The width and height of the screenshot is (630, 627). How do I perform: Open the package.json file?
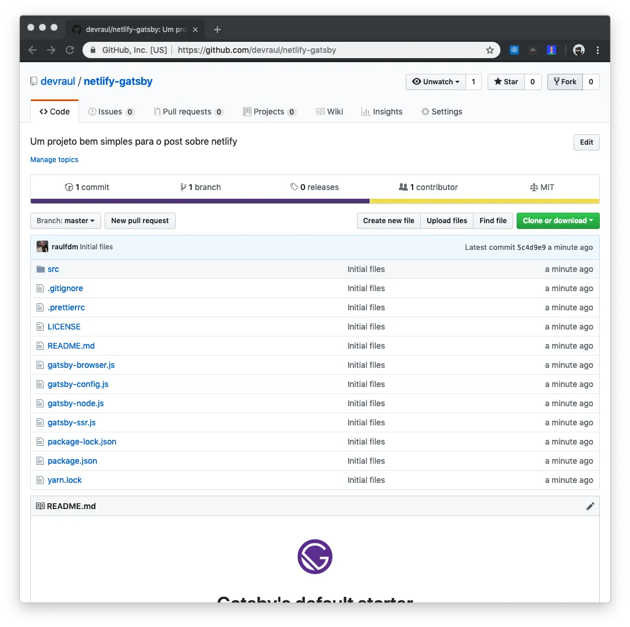[72, 461]
